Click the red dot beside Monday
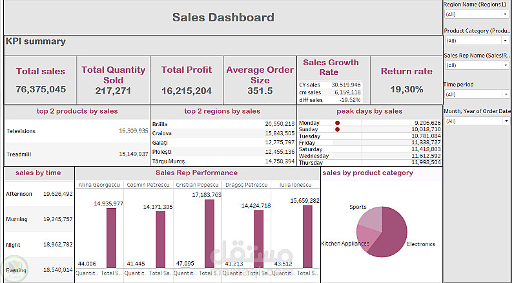This screenshot has width=514, height=283. pos(337,123)
